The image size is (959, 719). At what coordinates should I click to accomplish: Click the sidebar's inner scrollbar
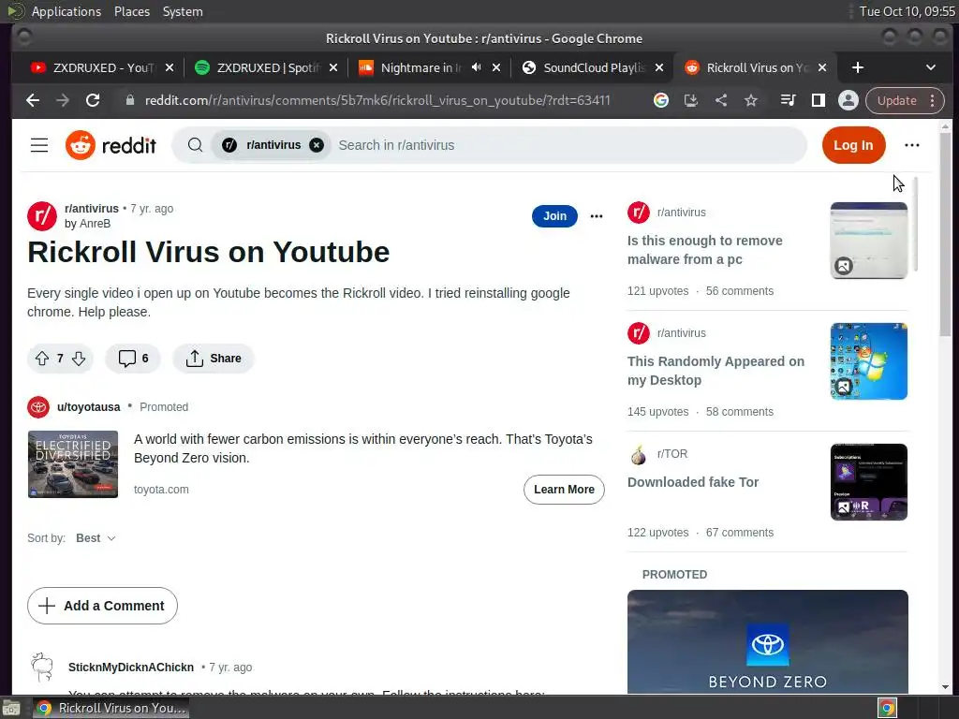coord(916,224)
